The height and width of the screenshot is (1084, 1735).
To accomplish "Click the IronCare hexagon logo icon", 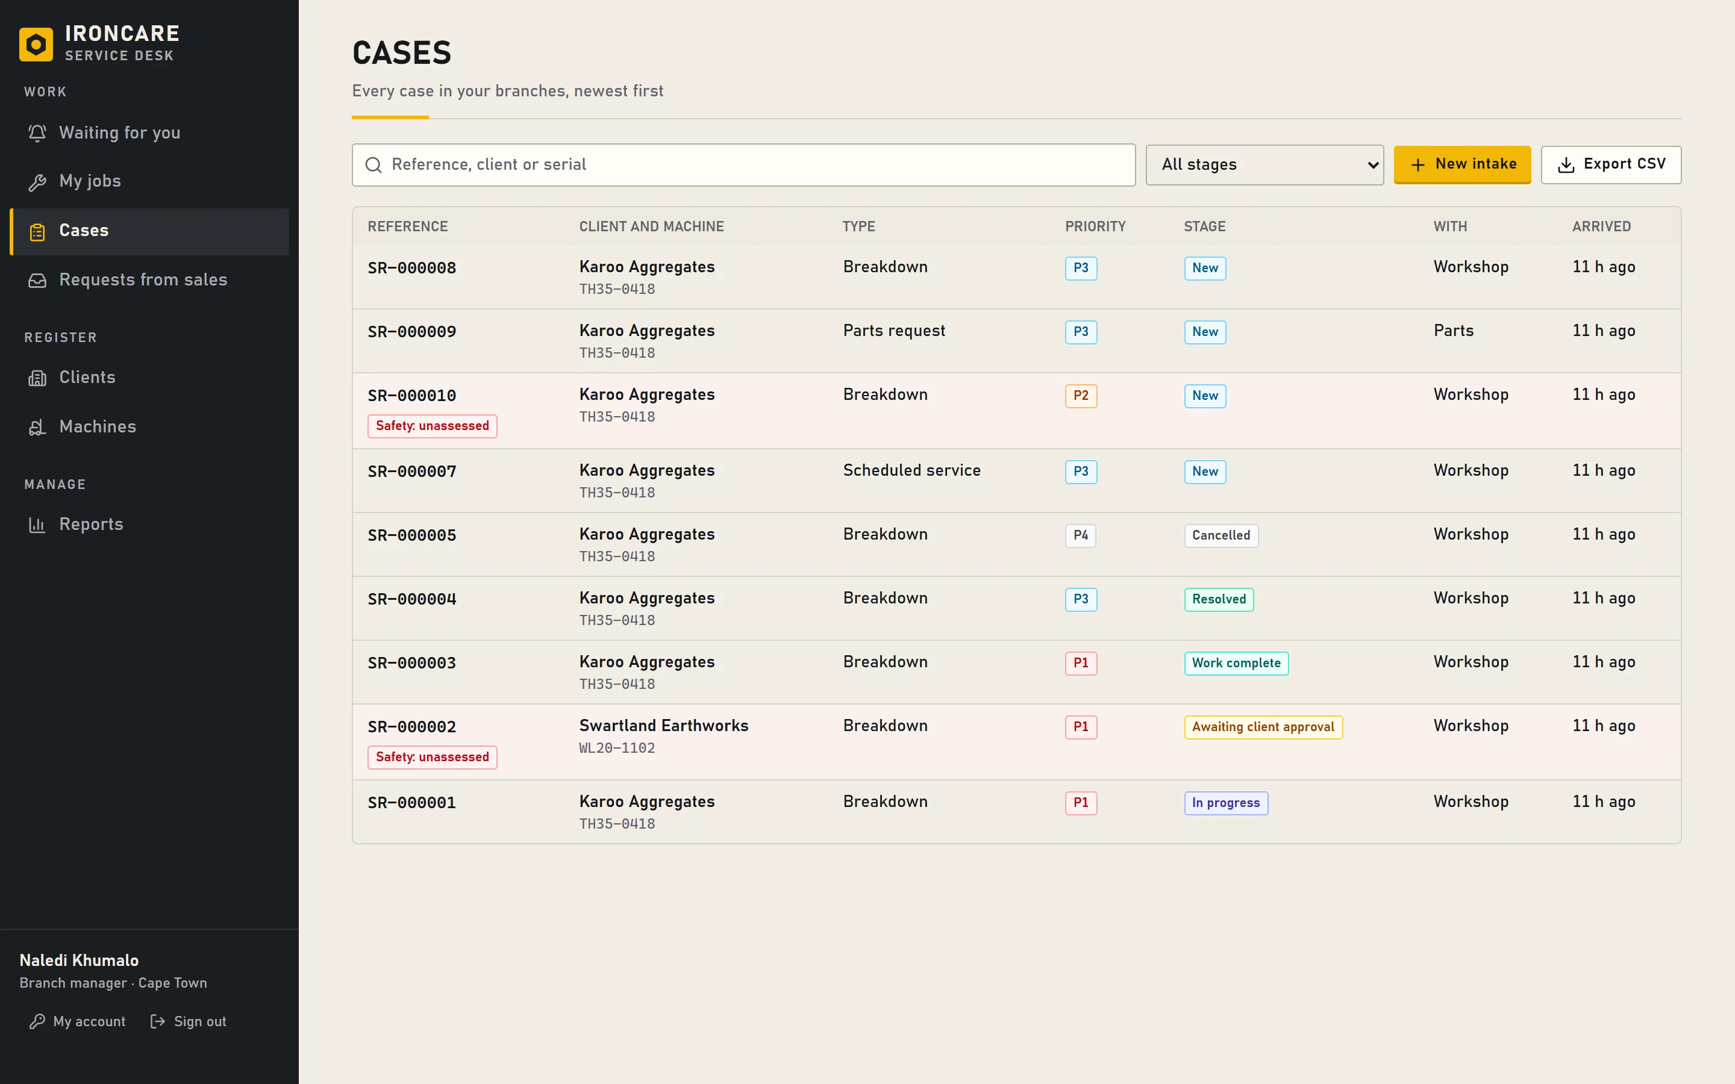I will point(36,45).
